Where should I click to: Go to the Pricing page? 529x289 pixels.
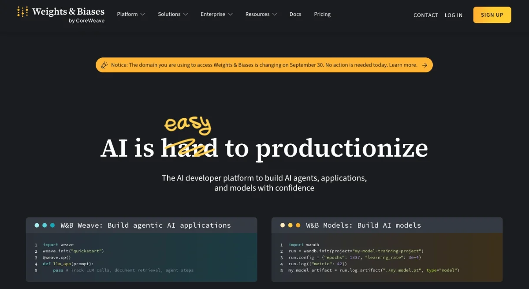tap(322, 14)
